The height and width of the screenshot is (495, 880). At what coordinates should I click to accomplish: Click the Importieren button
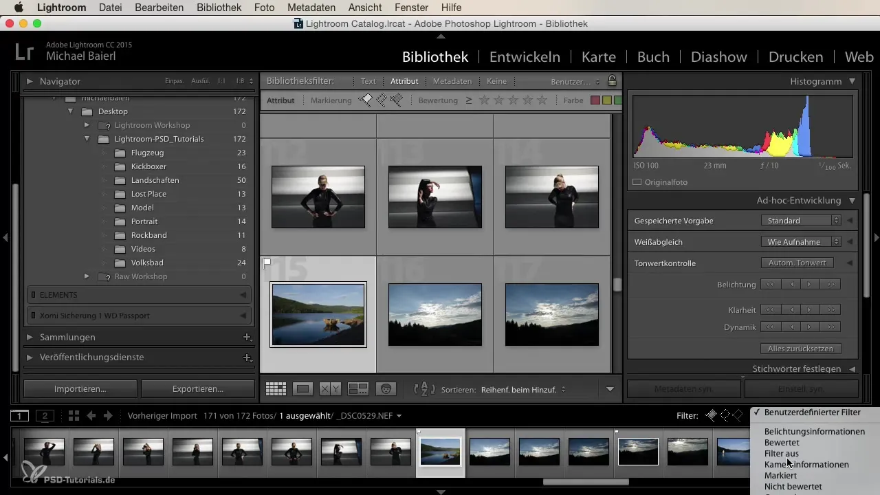(80, 389)
